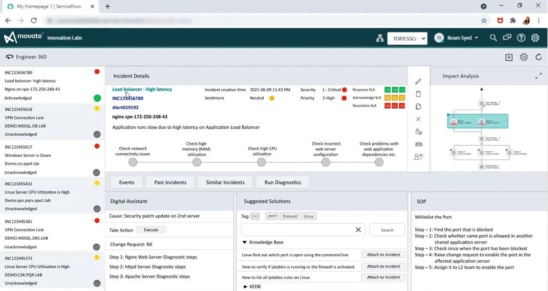Image resolution: width=548 pixels, height=291 pixels.
Task: Open Engineer 360 settings gear icon
Action: coord(524,57)
